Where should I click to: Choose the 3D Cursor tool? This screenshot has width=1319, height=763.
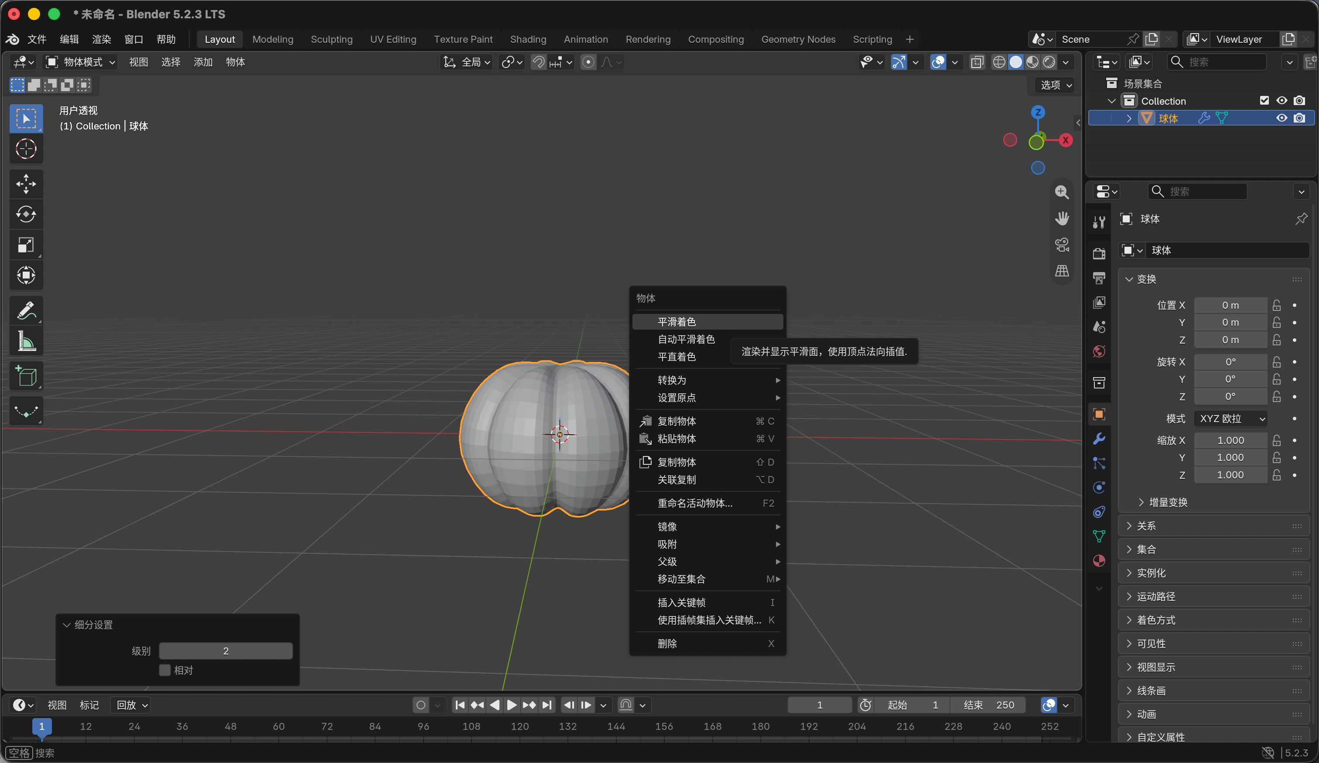[x=26, y=149]
